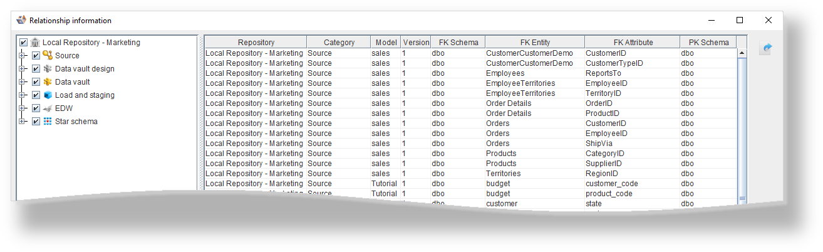Click the Load and staging cube icon

(x=48, y=95)
